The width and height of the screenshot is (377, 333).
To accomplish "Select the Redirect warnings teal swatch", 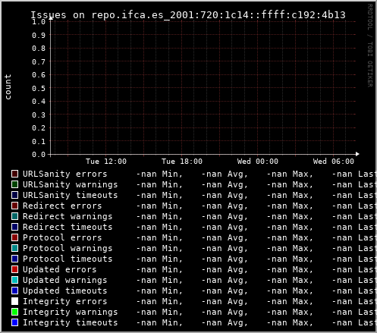I will click(14, 216).
